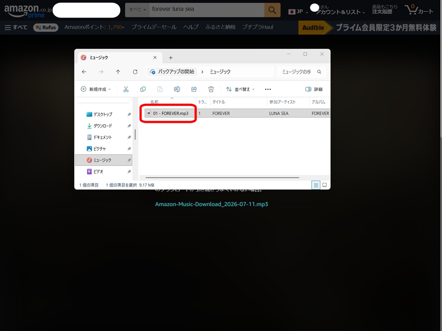Click the 01 - FOREVER.mp3 file name
This screenshot has height=331, width=442.
[x=170, y=113]
